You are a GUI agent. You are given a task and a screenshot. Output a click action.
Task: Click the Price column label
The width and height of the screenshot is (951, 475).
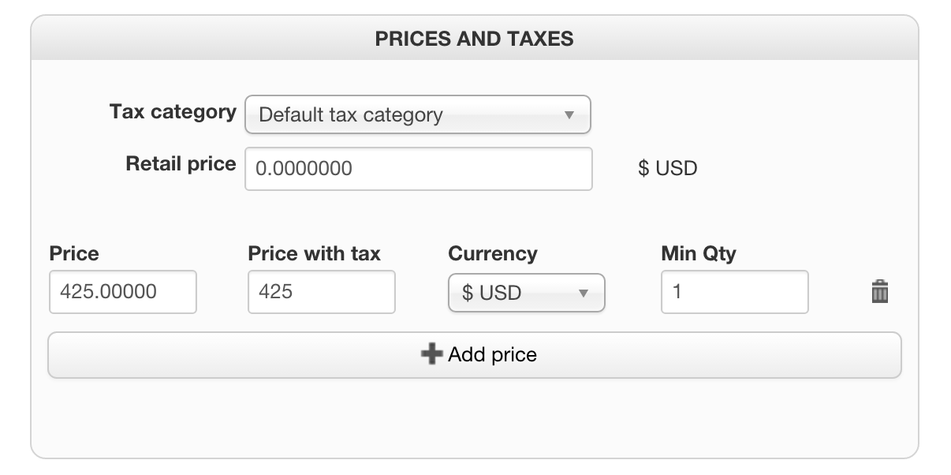point(74,253)
